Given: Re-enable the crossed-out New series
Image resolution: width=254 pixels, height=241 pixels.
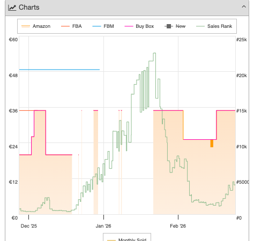Looking at the screenshot, I should 175,26.
